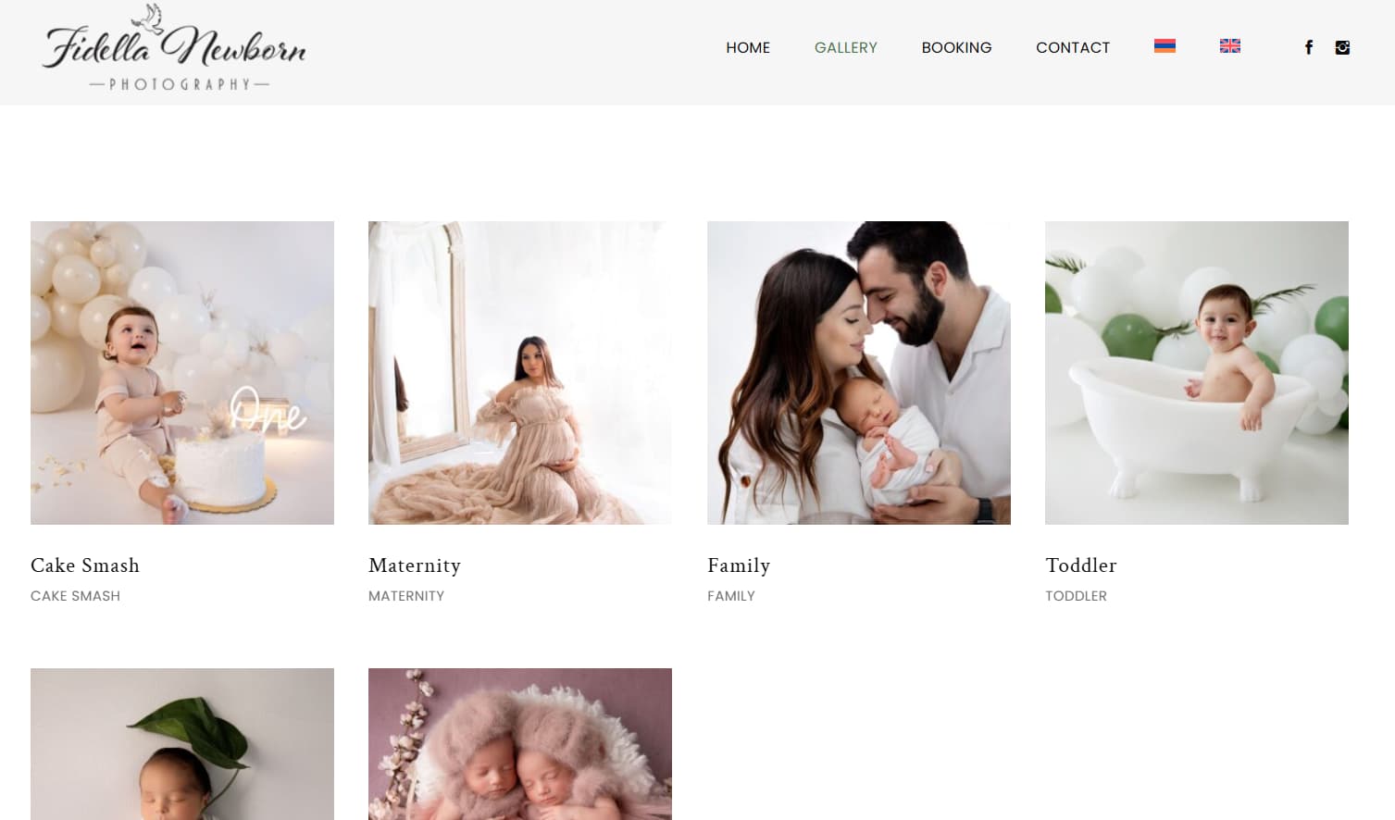Click the Family photo with newborn

click(858, 372)
